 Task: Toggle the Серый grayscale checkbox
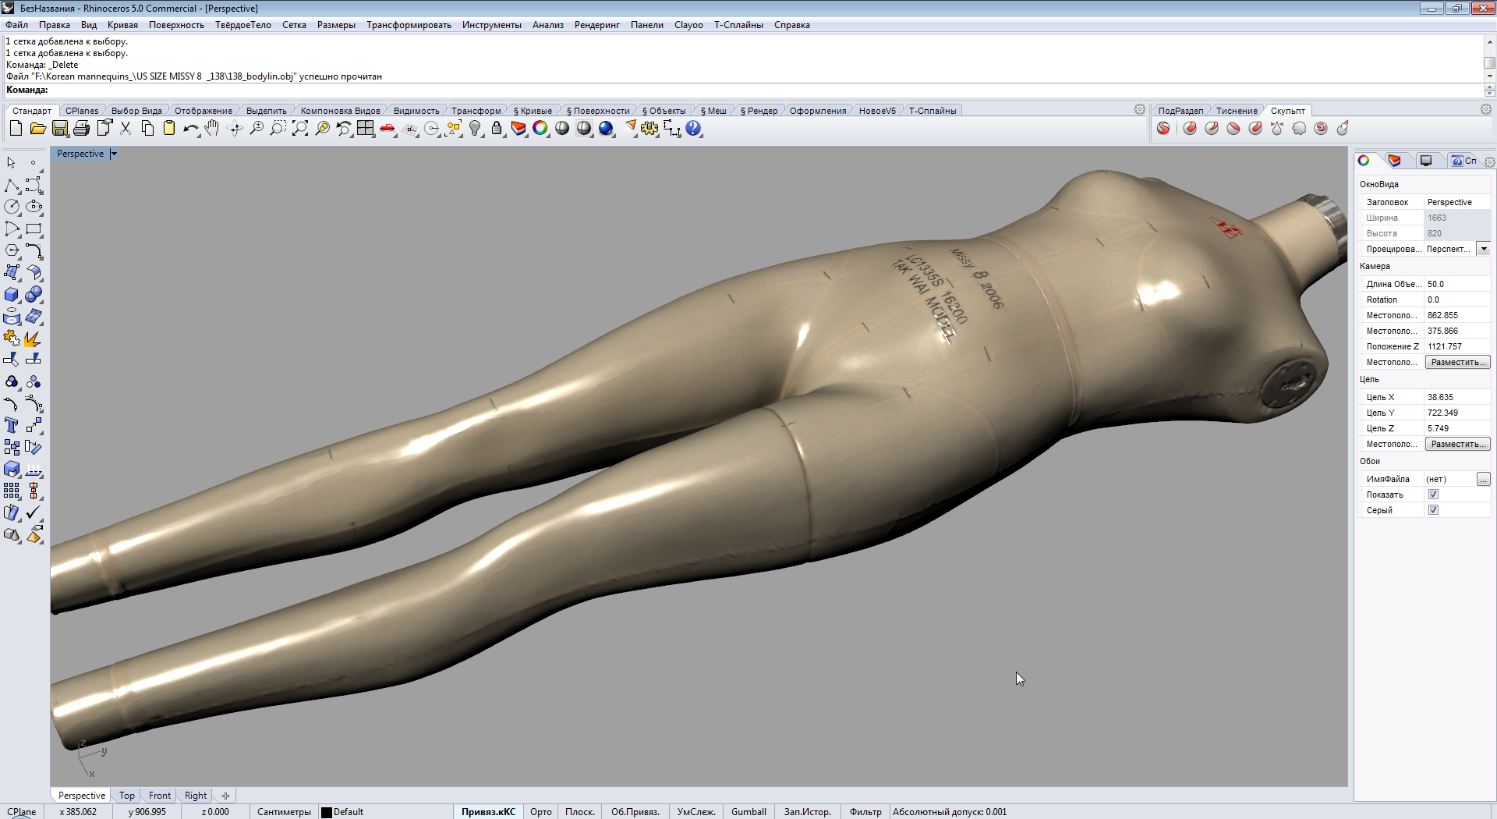[x=1433, y=510]
